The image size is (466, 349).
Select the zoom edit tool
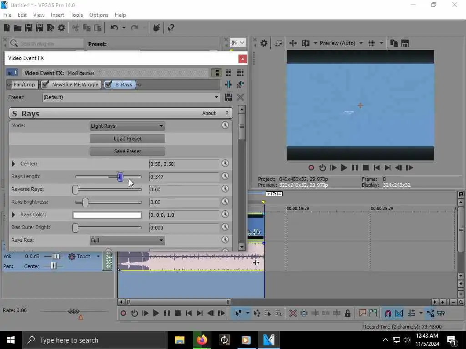(x=279, y=314)
